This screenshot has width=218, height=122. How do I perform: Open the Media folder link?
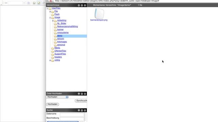pyautogui.click(x=57, y=48)
